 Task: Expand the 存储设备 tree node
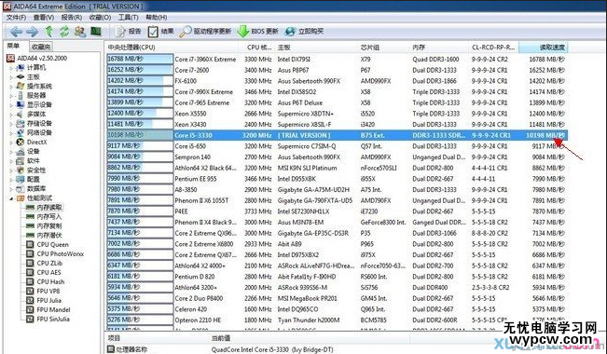pos(11,123)
